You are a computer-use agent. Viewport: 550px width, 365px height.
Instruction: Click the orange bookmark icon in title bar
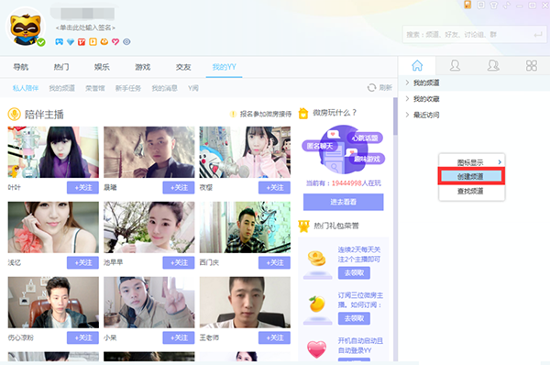click(x=467, y=5)
